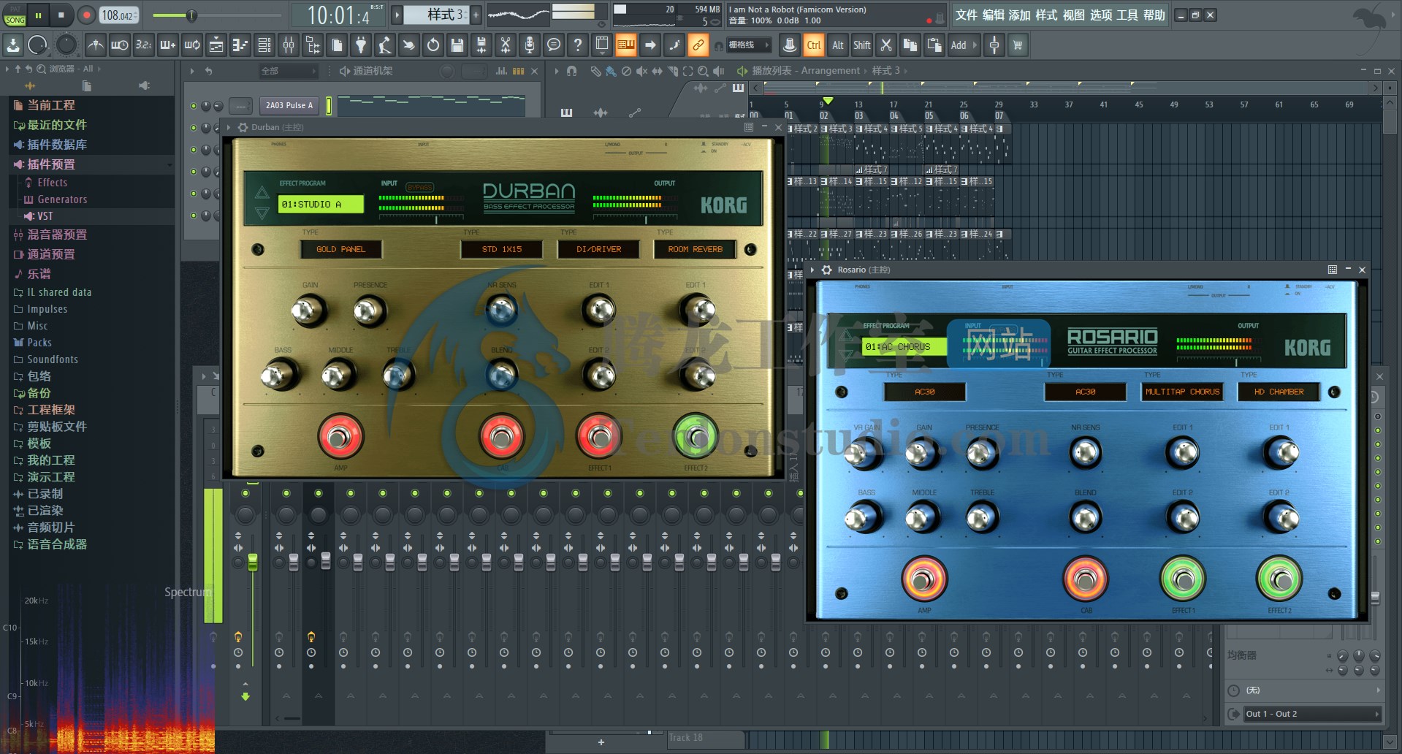
Task: Select Generators in the browser tree
Action: coord(62,199)
